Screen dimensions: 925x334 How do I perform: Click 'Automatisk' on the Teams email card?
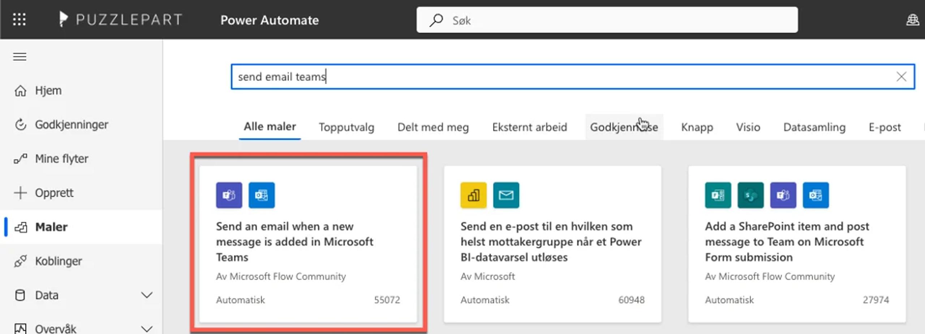[x=240, y=300]
